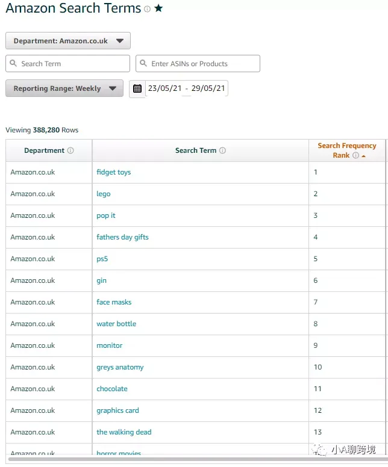Open the Reporting Range: Weekly dropdown
The width and height of the screenshot is (388, 467).
point(64,88)
